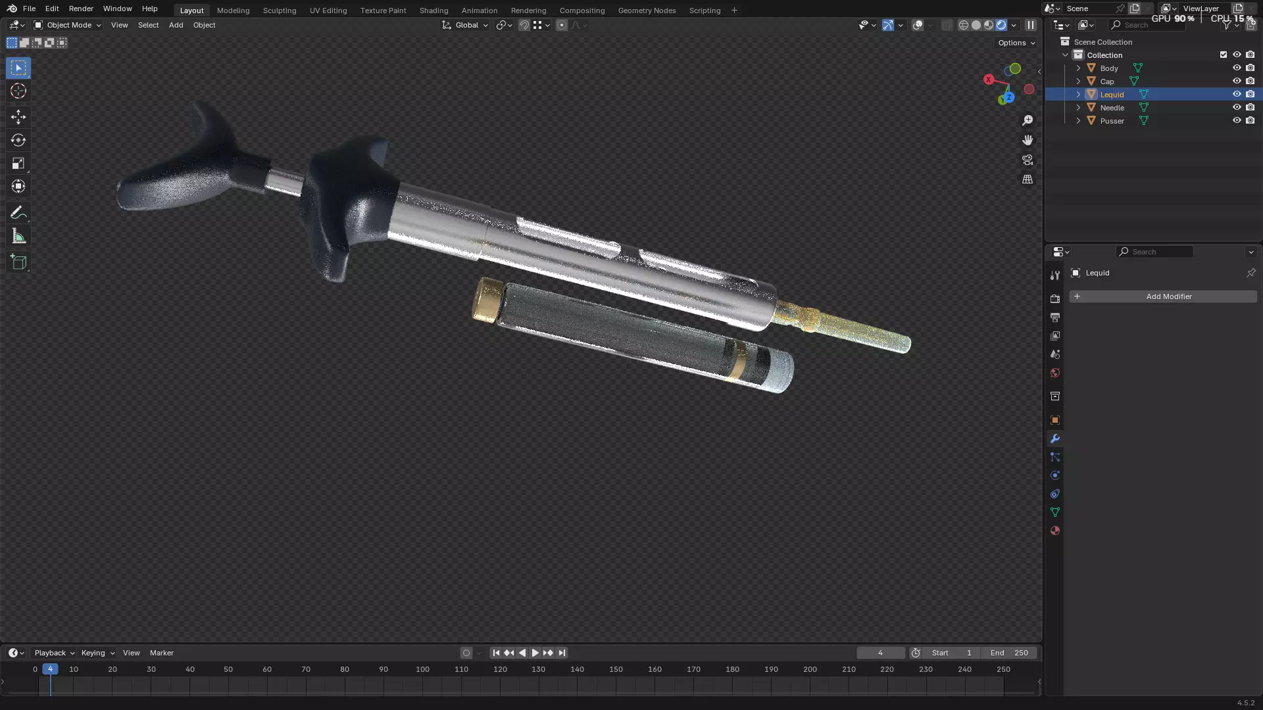The width and height of the screenshot is (1263, 710).
Task: Hide the Lequid object in viewport
Action: click(x=1237, y=94)
